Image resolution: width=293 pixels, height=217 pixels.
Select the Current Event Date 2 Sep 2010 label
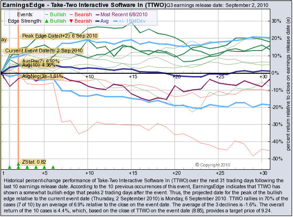click(44, 51)
